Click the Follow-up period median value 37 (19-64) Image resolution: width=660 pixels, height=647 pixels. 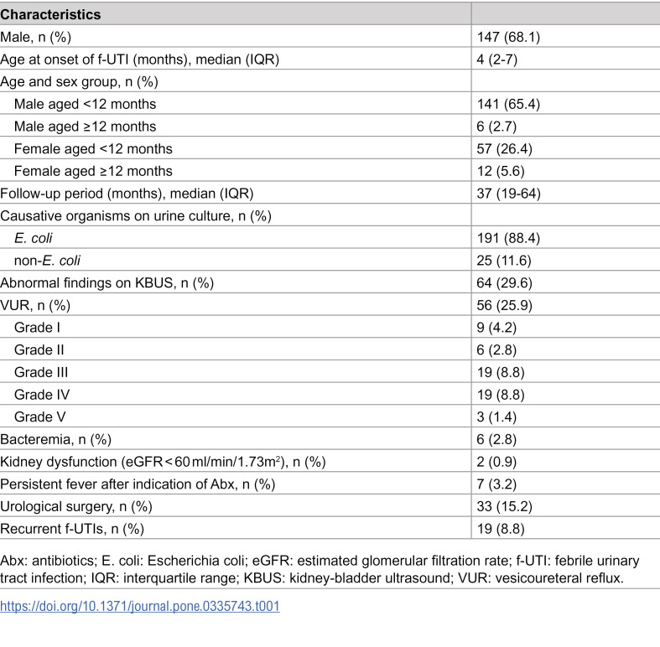[x=508, y=194]
